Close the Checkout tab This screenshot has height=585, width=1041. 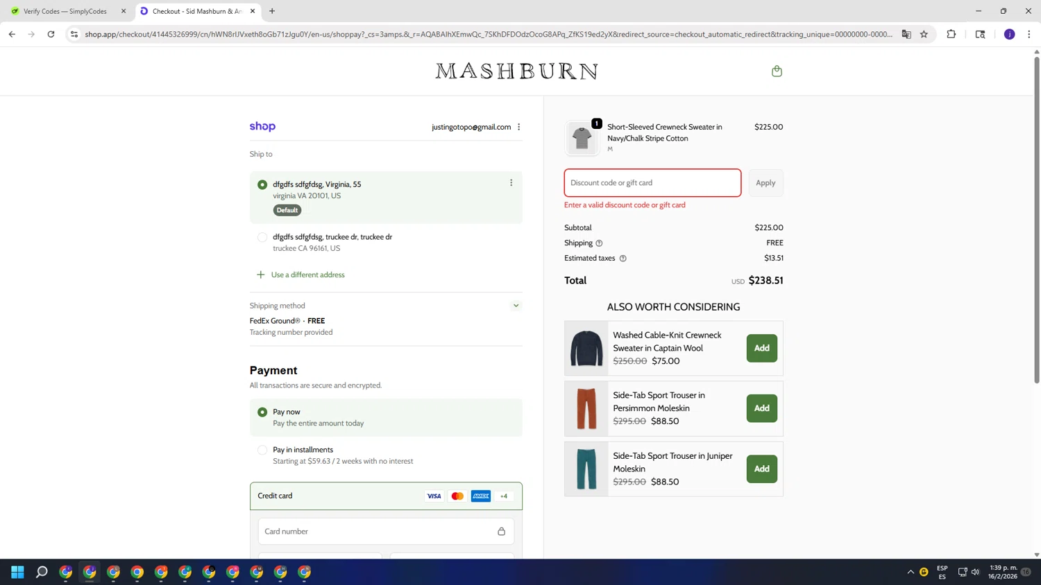point(253,11)
